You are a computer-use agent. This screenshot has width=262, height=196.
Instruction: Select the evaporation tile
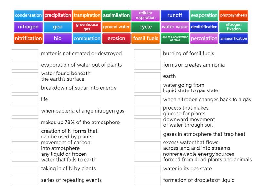204,15
